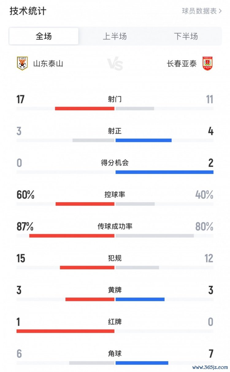
Task: Select the 下半场 tab
Action: (186, 36)
